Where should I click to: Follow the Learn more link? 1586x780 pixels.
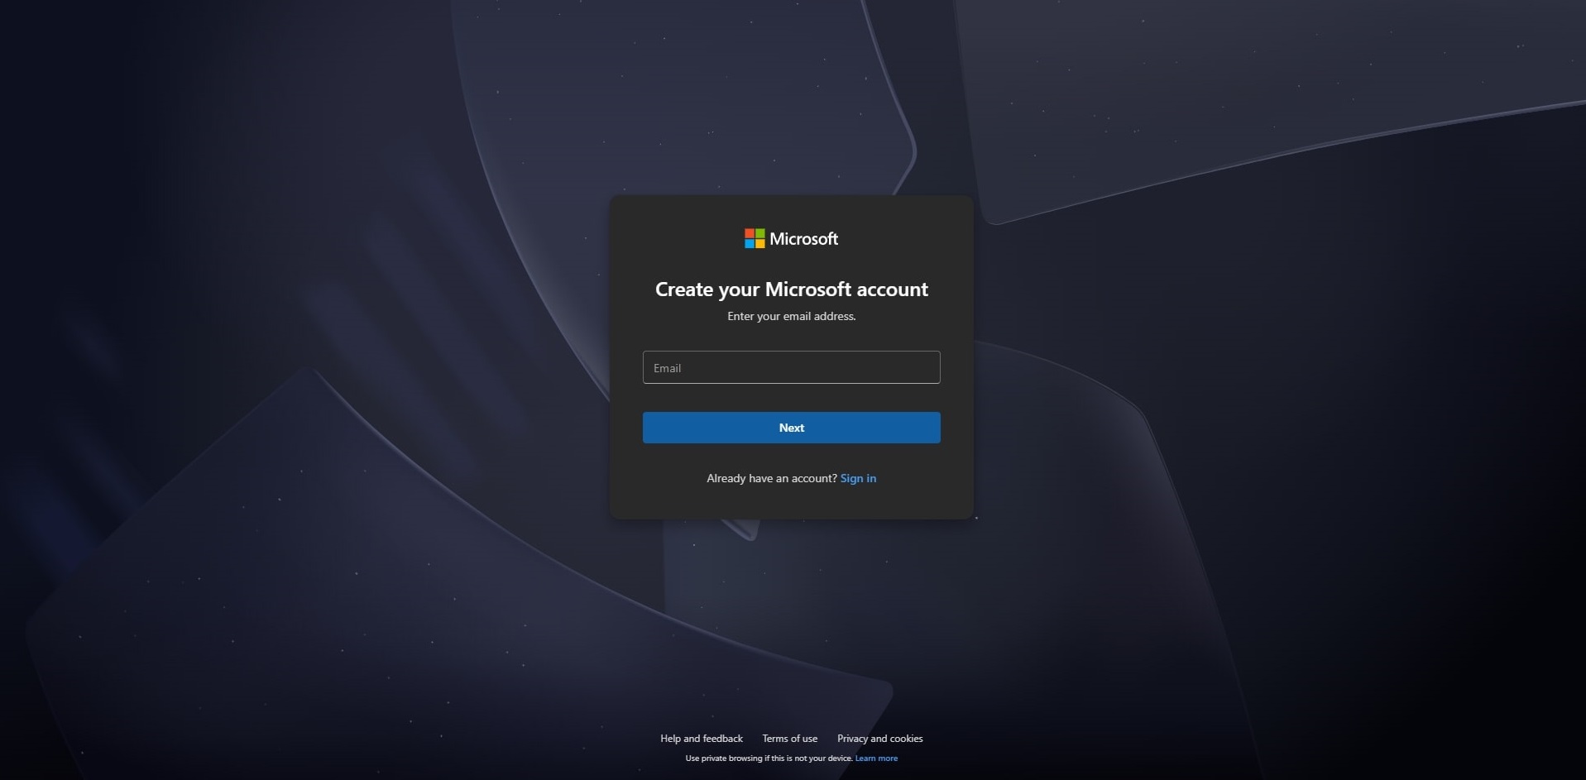(876, 758)
